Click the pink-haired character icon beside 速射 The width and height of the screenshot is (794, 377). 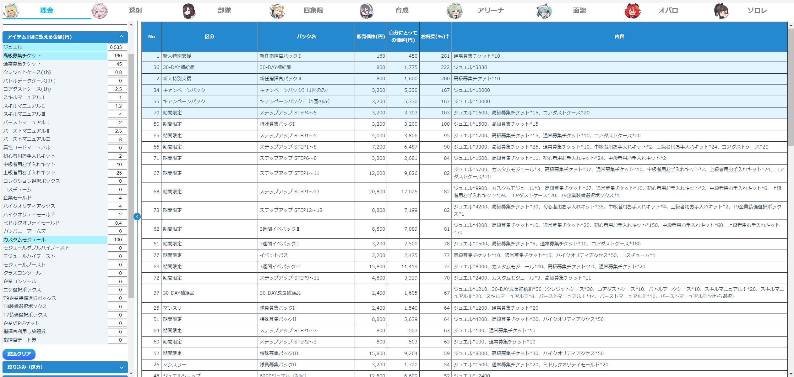tap(100, 11)
